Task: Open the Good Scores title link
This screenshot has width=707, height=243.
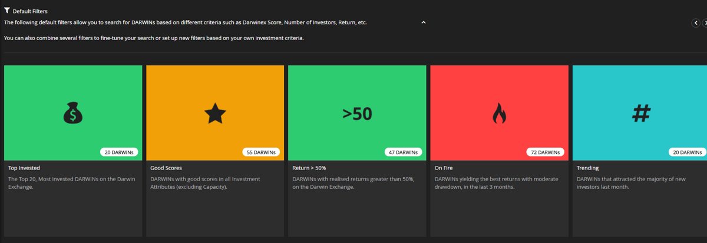Action: point(166,168)
